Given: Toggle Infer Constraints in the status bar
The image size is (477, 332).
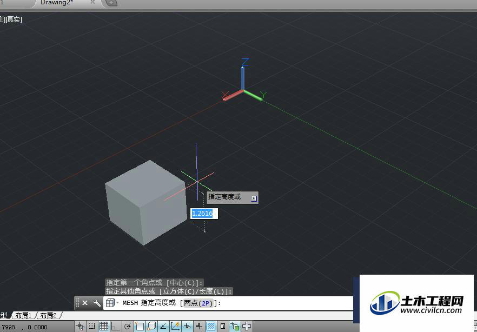Looking at the screenshot, I should tap(80, 326).
